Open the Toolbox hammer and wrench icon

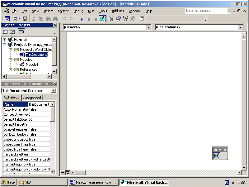pyautogui.click(x=133, y=19)
